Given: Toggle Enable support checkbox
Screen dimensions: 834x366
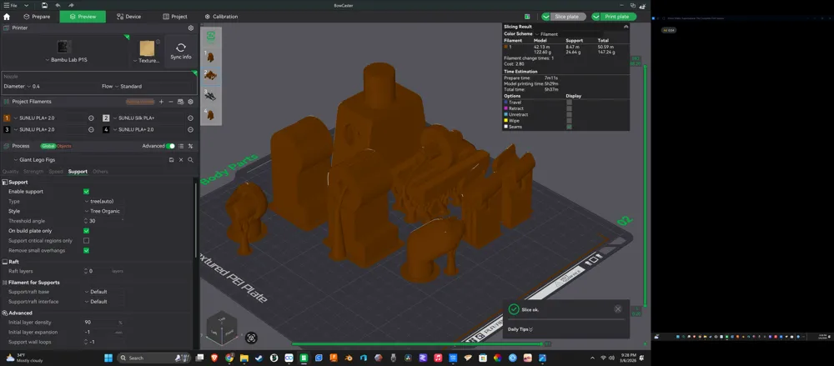Looking at the screenshot, I should pos(86,192).
